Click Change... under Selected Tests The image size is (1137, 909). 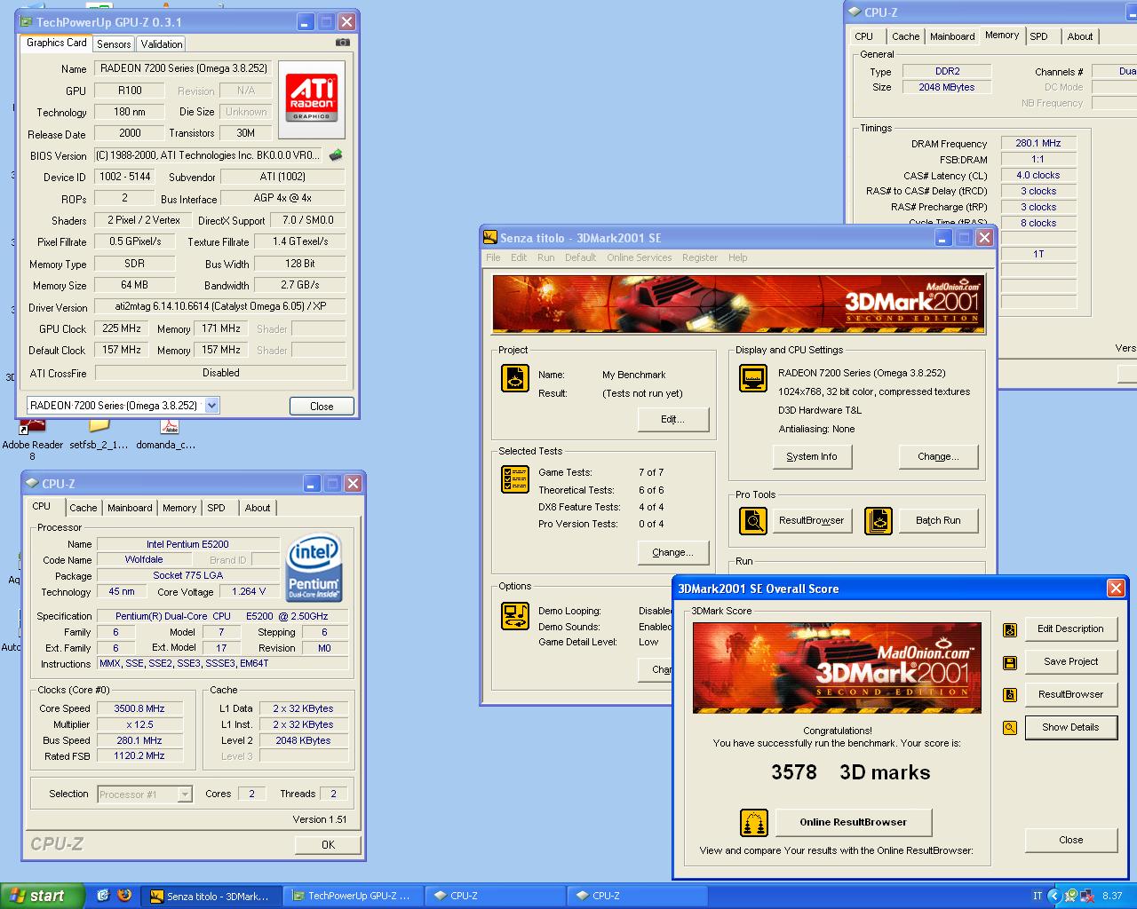pyautogui.click(x=672, y=552)
